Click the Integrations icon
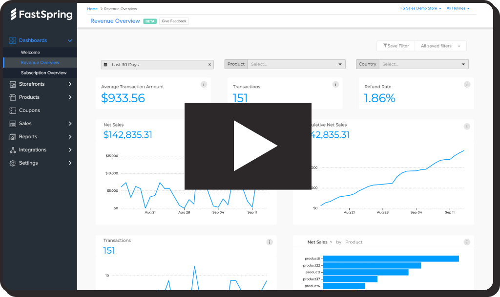Screen dimensions: 500x297 point(12,149)
